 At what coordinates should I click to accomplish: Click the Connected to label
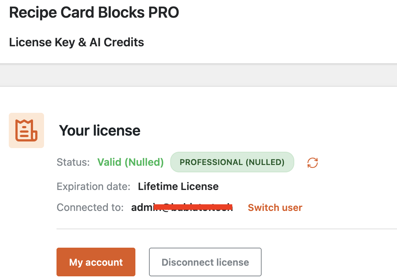pos(90,208)
